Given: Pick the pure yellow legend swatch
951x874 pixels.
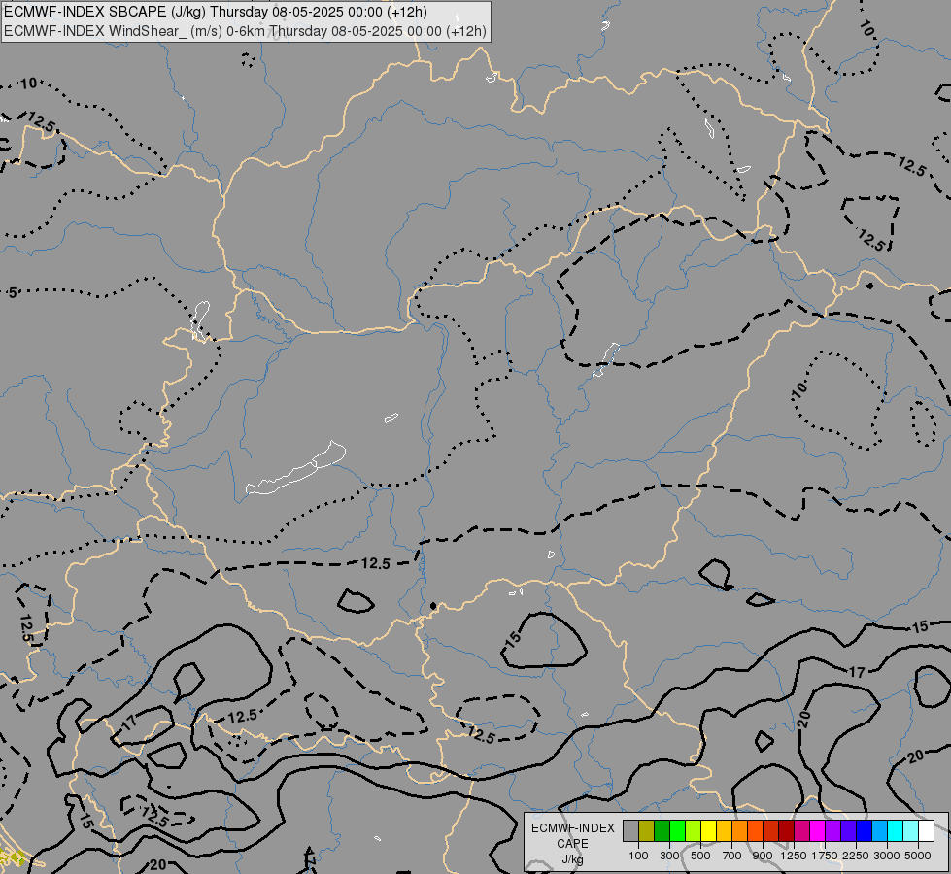Looking at the screenshot, I should [708, 830].
